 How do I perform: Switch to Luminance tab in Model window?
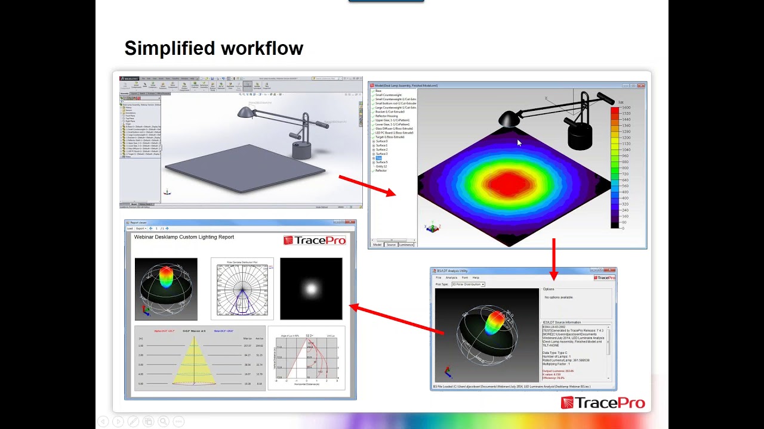[x=406, y=245]
